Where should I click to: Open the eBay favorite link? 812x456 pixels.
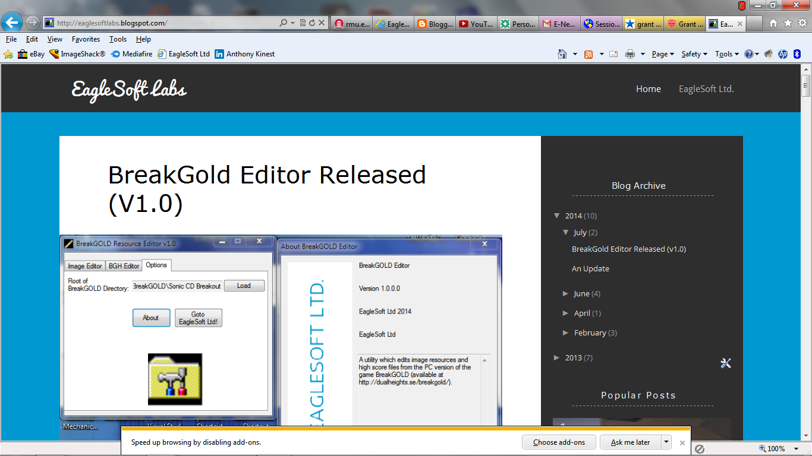32,54
